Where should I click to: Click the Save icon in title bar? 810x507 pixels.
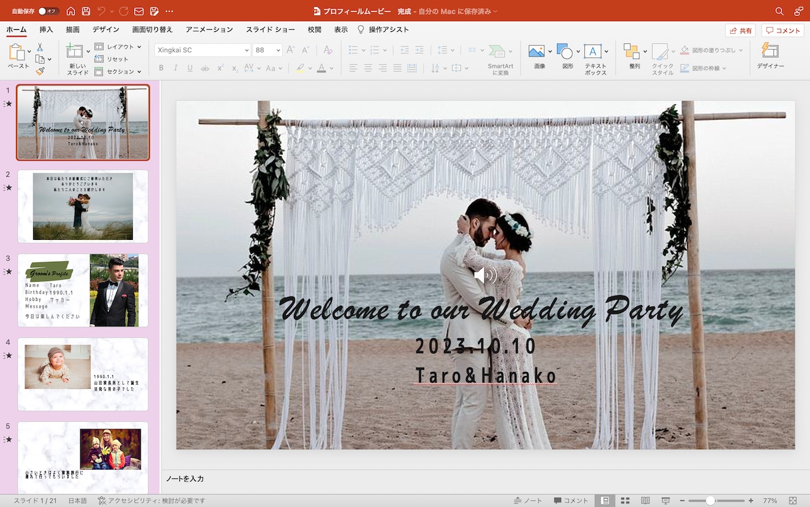[x=86, y=11]
